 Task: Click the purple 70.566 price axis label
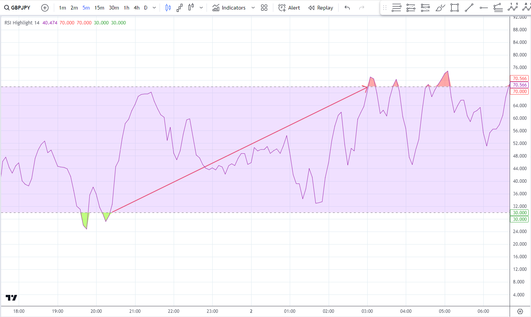click(520, 85)
